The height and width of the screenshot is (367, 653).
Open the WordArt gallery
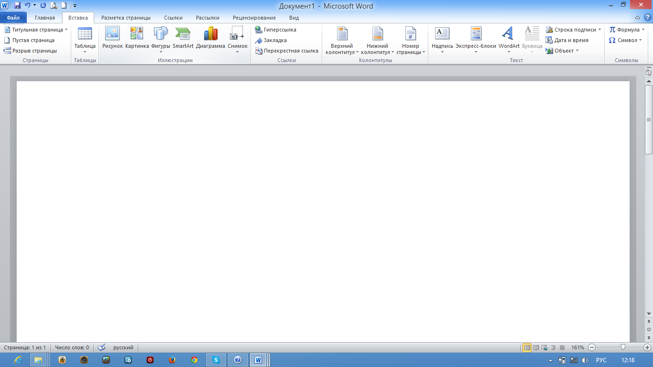pyautogui.click(x=509, y=40)
